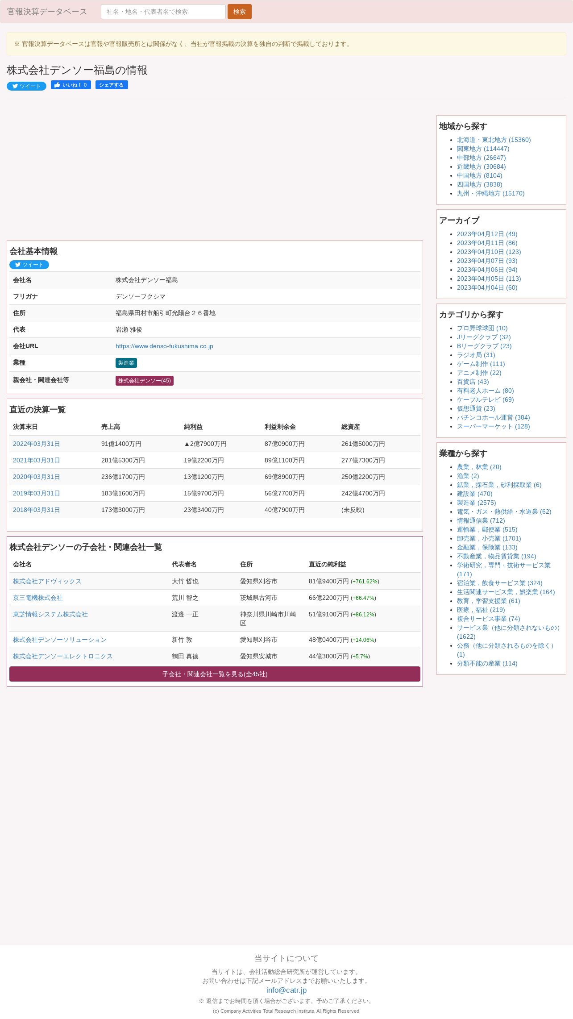The width and height of the screenshot is (573, 1019).
Task: Open 卸売業，小売業 (1701) industry
Action: coord(489,538)
